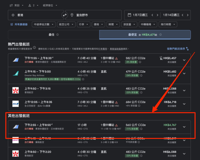Open the 排放量 emissions filter
The image size is (200, 160).
tap(129, 24)
